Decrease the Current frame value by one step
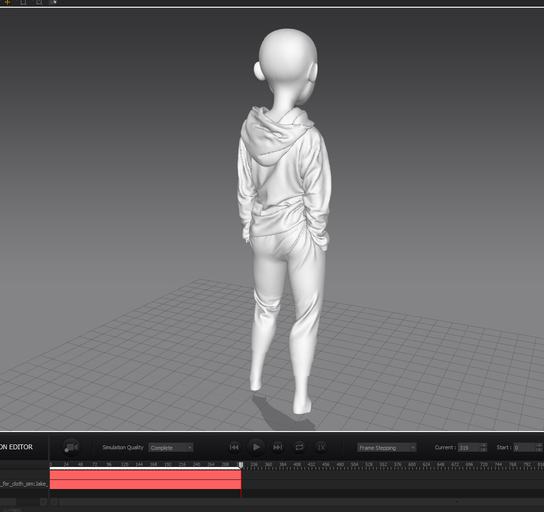 click(x=484, y=450)
